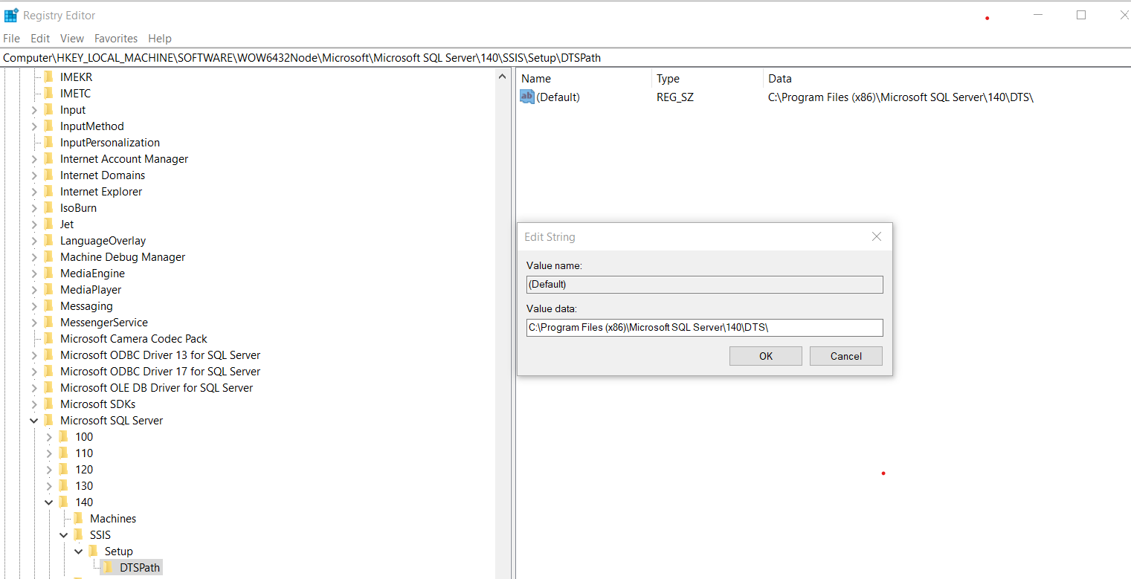Select the 110 key
This screenshot has height=579, width=1131.
(84, 453)
